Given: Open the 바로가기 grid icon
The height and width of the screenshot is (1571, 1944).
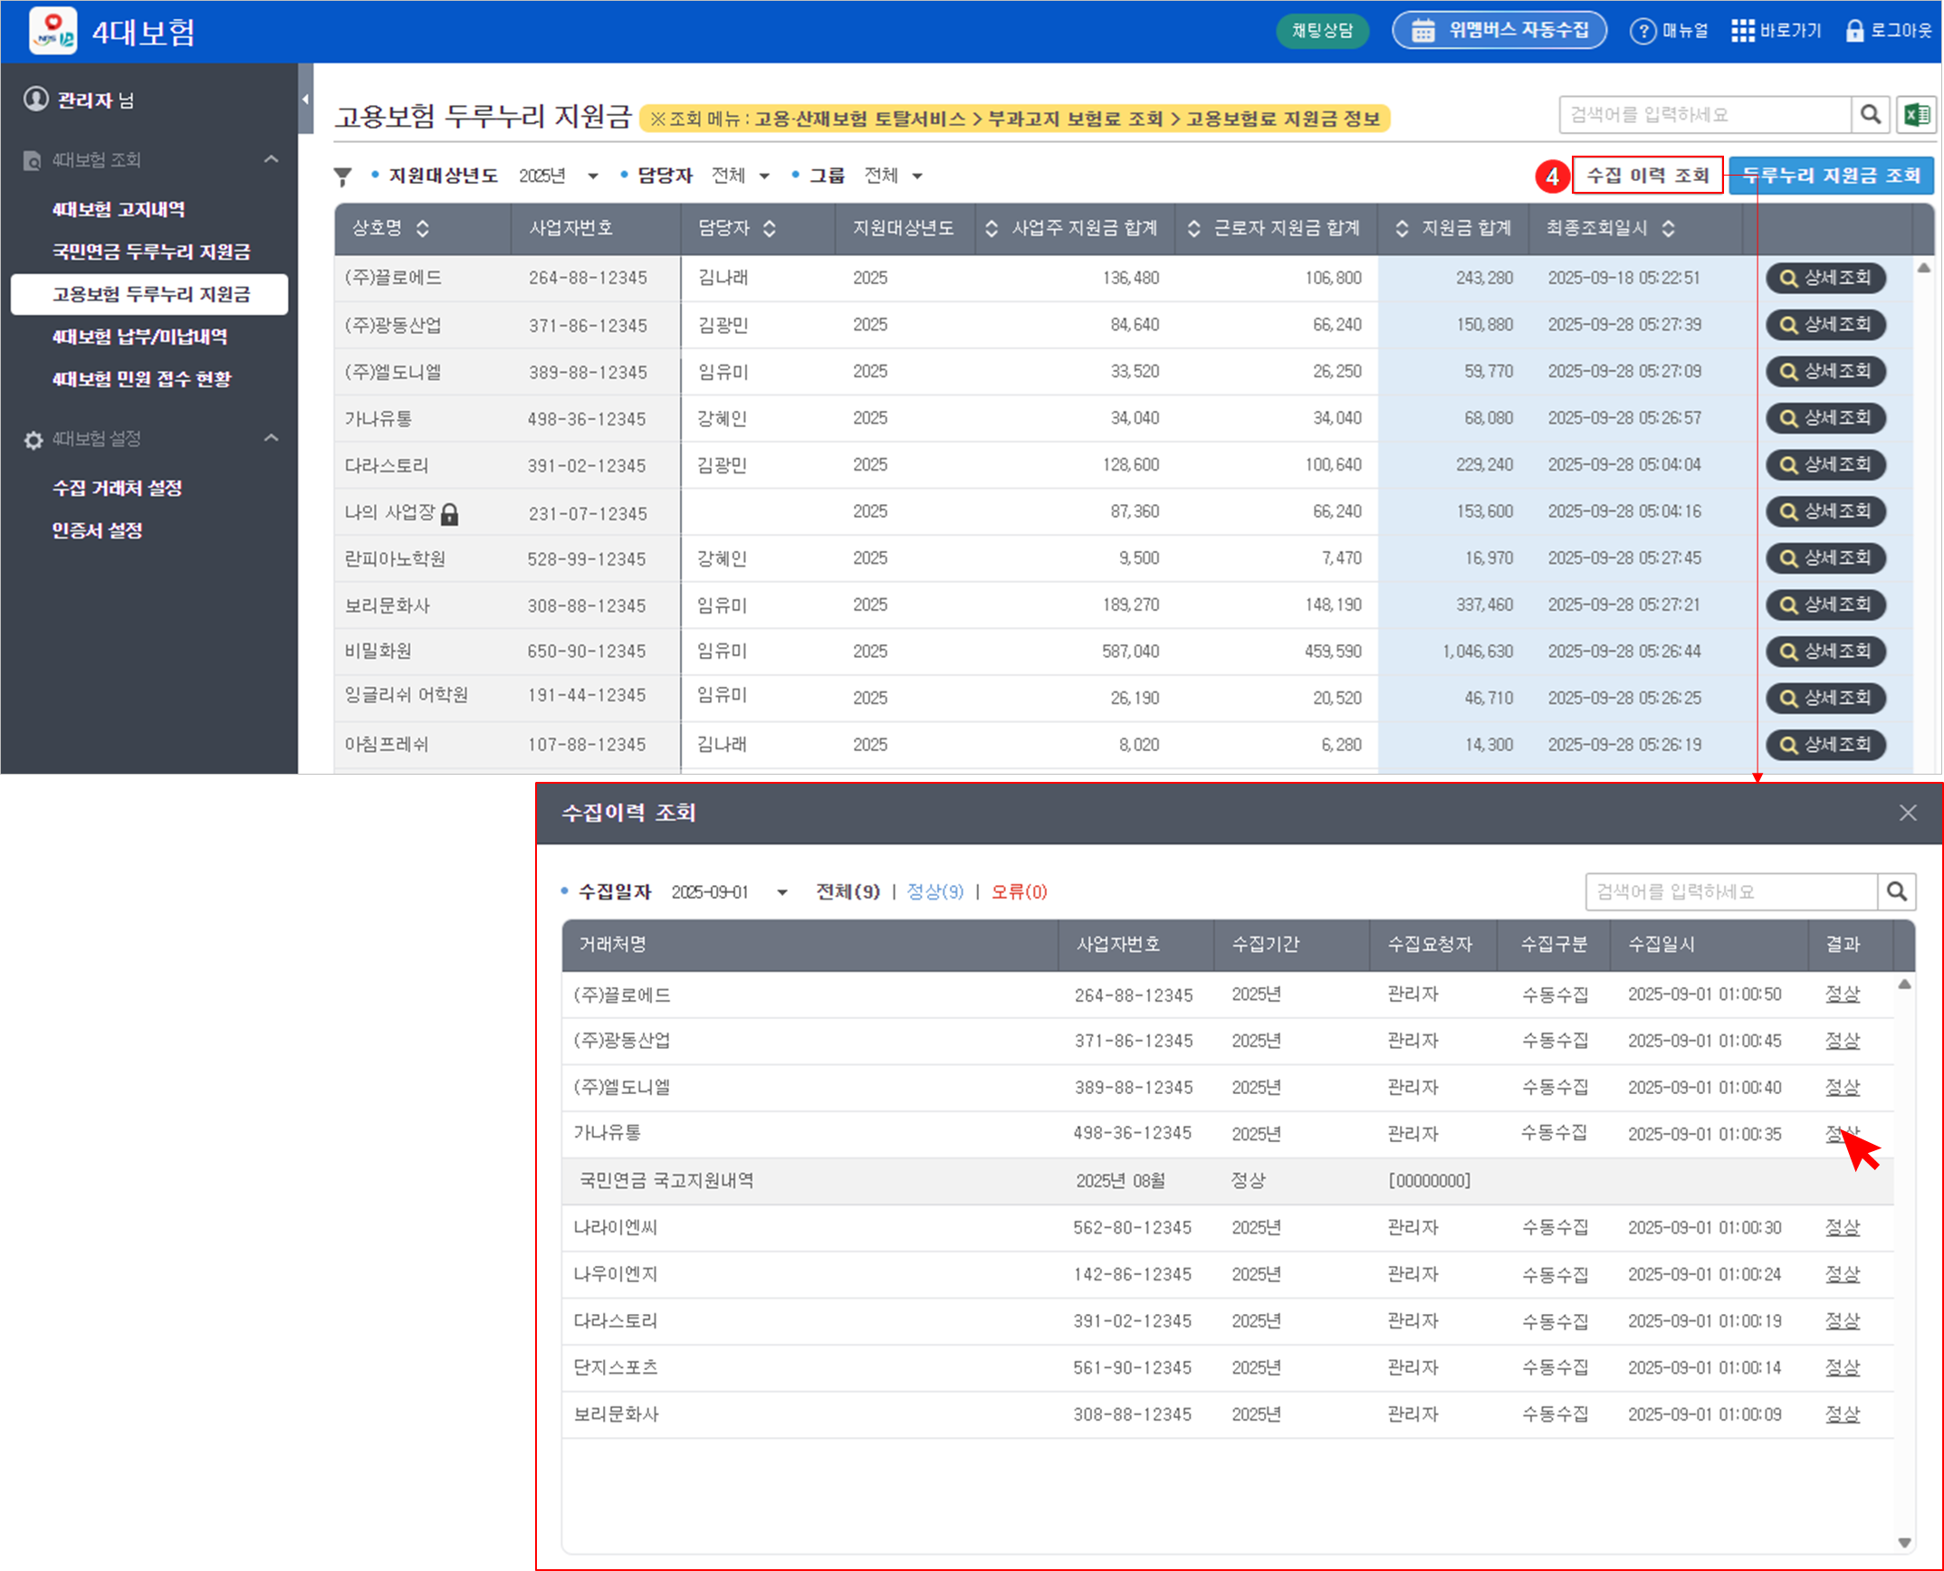Looking at the screenshot, I should (1742, 31).
